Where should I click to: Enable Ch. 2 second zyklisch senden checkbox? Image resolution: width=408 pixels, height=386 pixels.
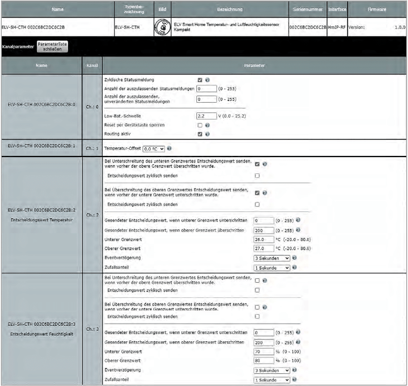257,205
